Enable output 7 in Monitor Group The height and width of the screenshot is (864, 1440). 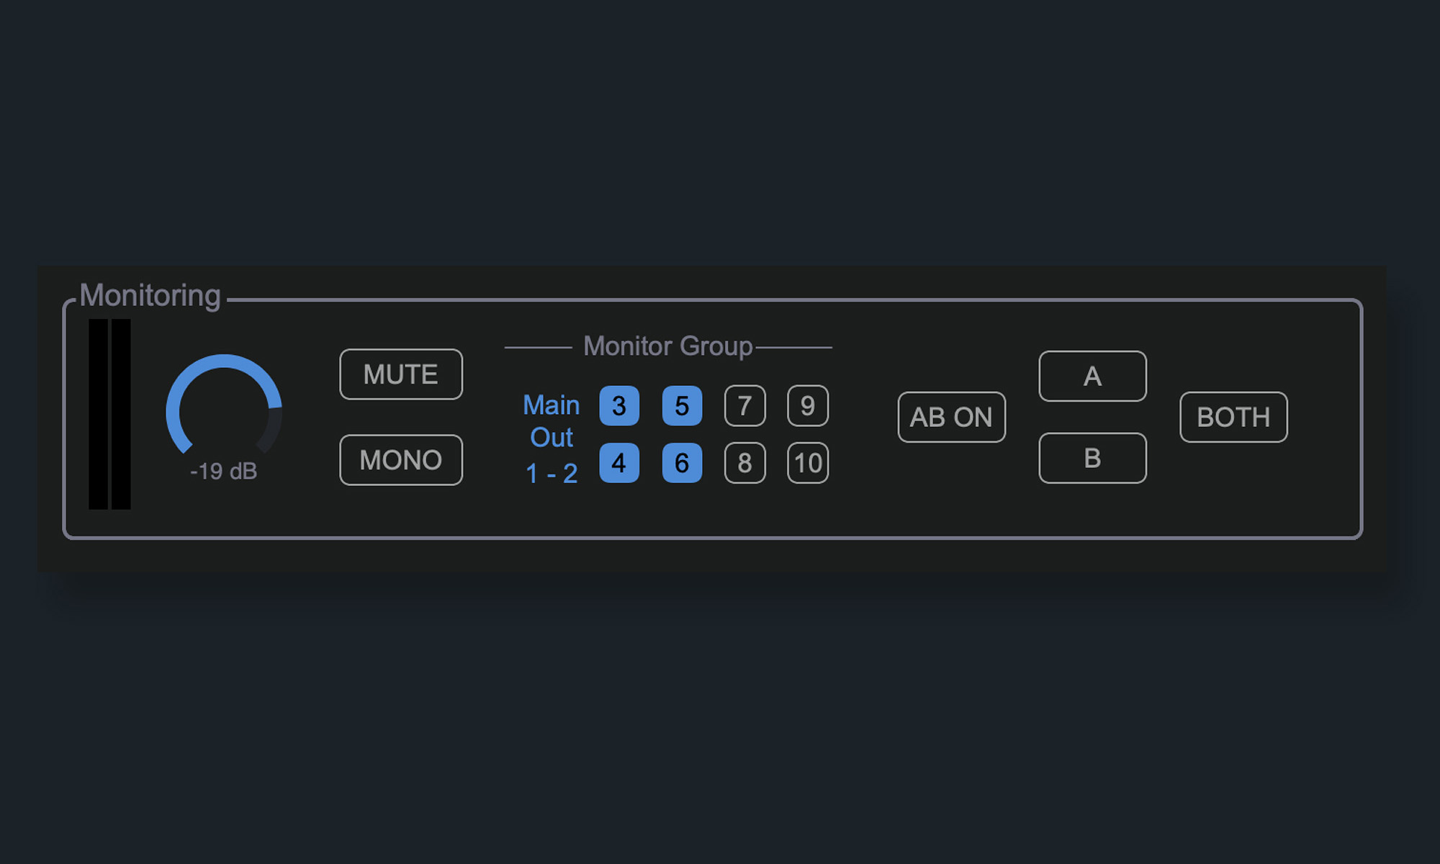[744, 406]
